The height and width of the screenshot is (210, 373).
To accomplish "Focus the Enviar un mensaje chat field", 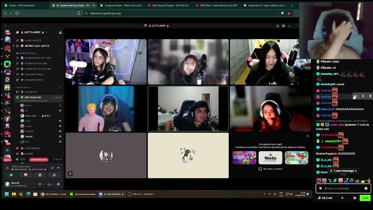I will (x=343, y=188).
